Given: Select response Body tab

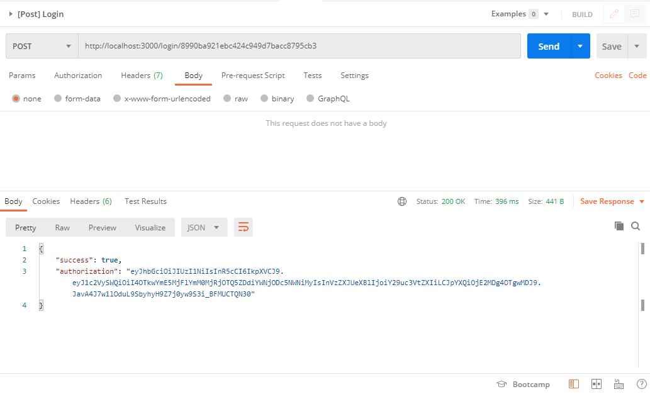Looking at the screenshot, I should click(x=13, y=201).
